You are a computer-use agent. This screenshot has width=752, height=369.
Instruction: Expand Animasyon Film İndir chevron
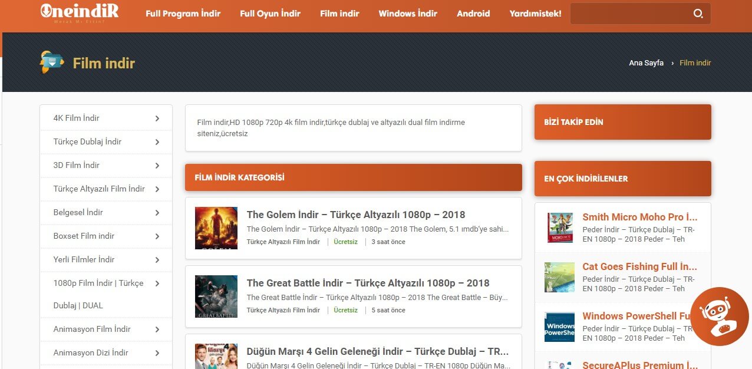(157, 330)
